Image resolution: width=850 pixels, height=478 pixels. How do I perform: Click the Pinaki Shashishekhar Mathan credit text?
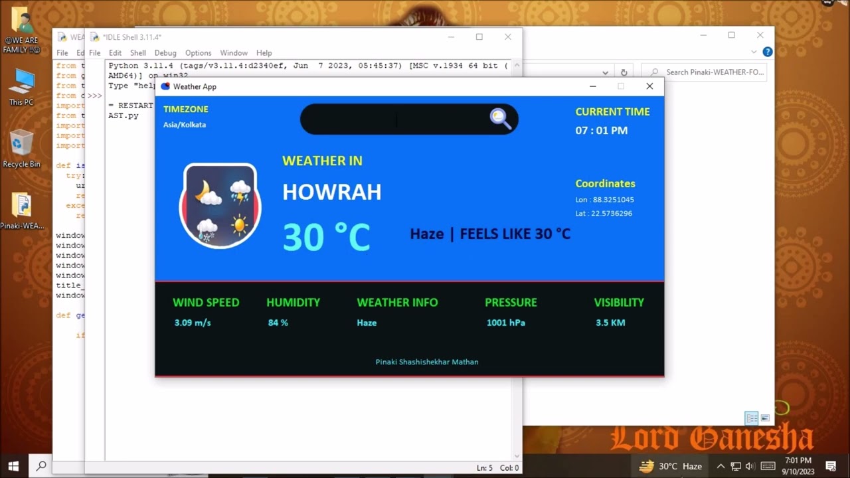(427, 362)
